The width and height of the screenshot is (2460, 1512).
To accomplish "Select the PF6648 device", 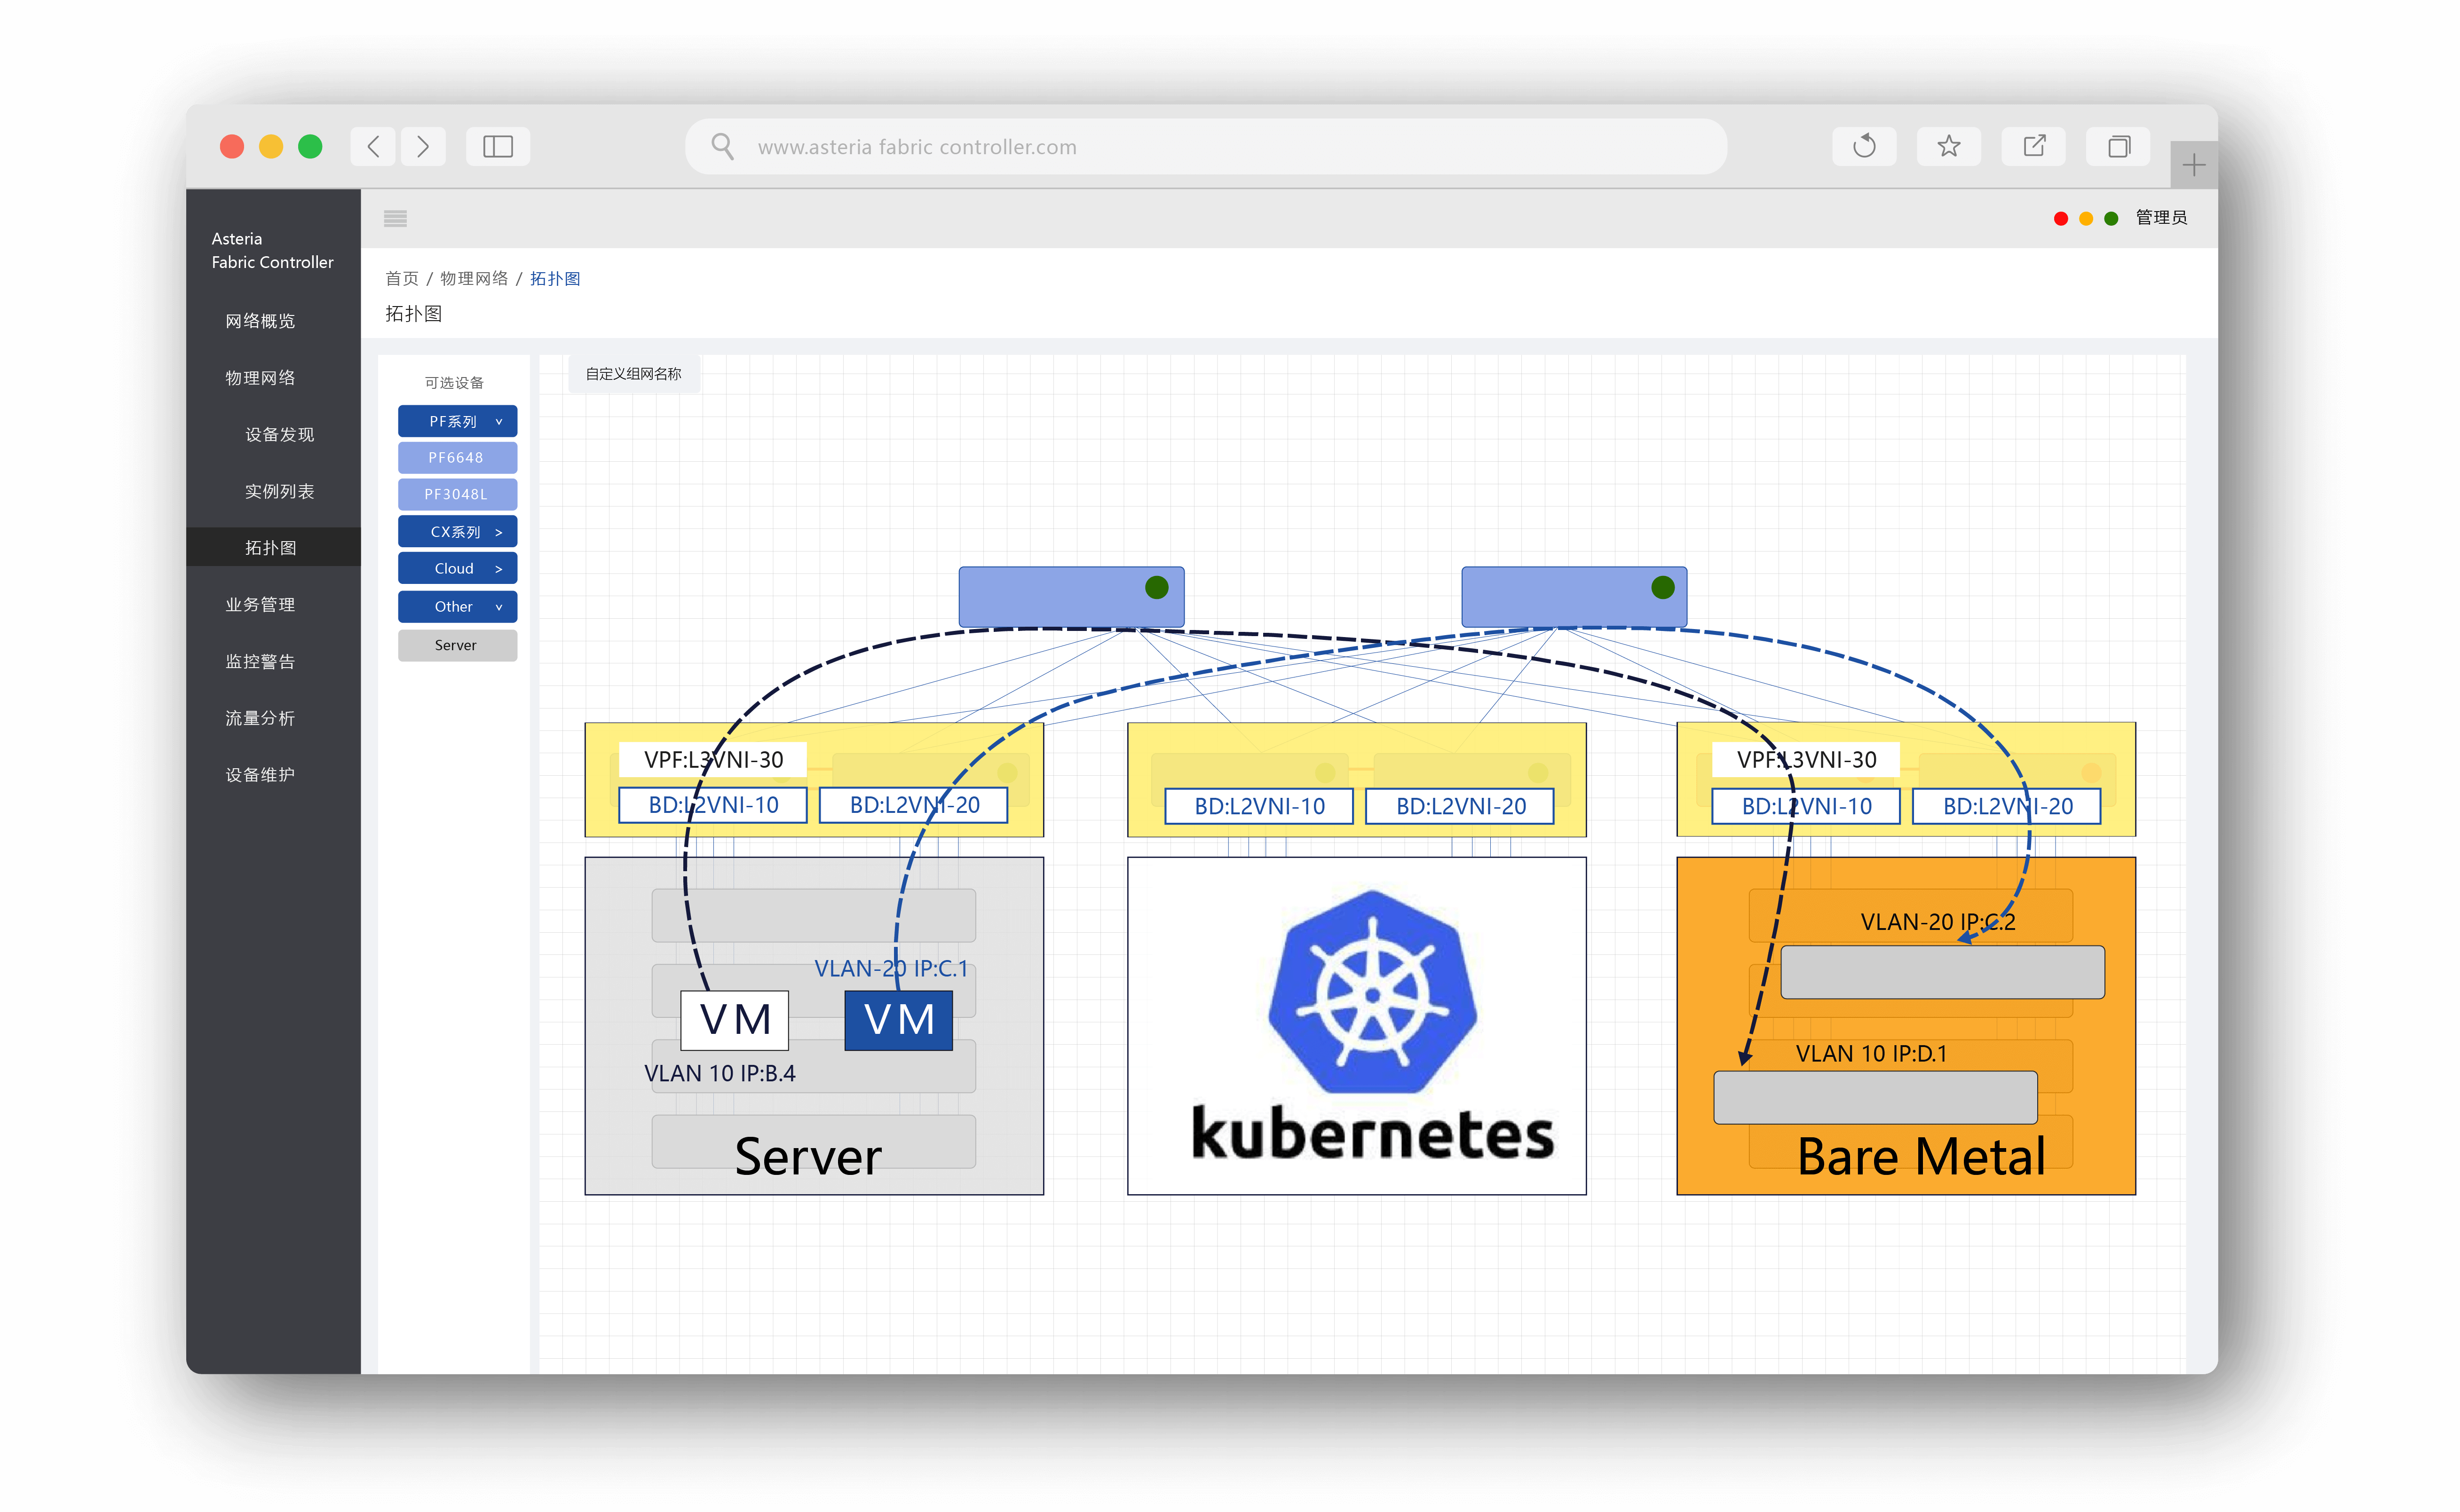I will click(457, 457).
